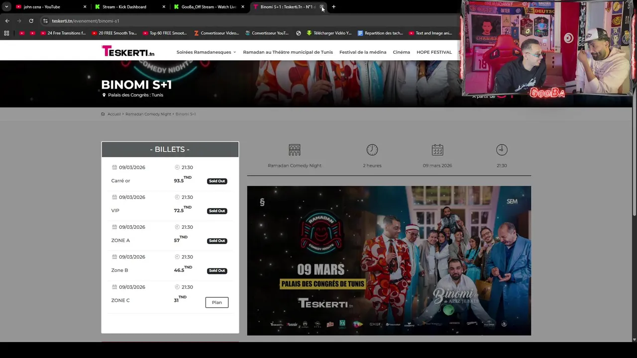Open Ramadan au Théâtre municipal de Tunis
Image resolution: width=637 pixels, height=358 pixels.
pyautogui.click(x=288, y=52)
